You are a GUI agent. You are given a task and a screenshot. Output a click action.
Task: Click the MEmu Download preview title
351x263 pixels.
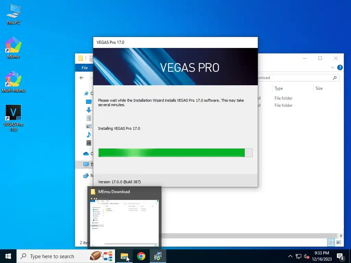114,192
